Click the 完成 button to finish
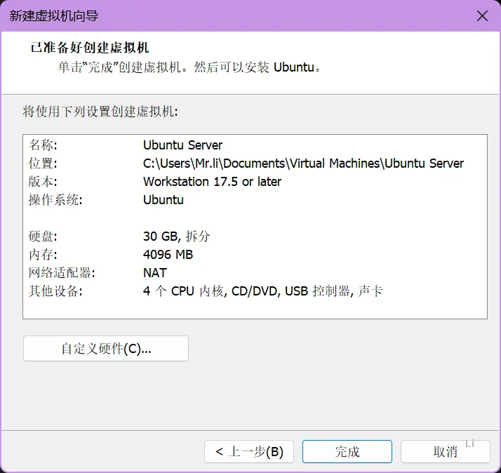The image size is (501, 473). [347, 451]
